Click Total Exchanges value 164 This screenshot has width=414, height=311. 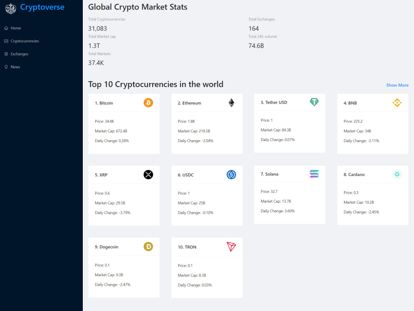pyautogui.click(x=253, y=29)
